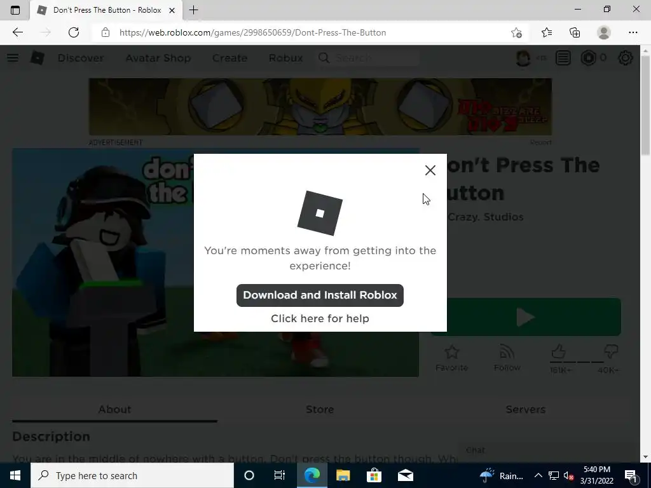Open Edge Settings and more menu
The width and height of the screenshot is (651, 488).
click(633, 32)
